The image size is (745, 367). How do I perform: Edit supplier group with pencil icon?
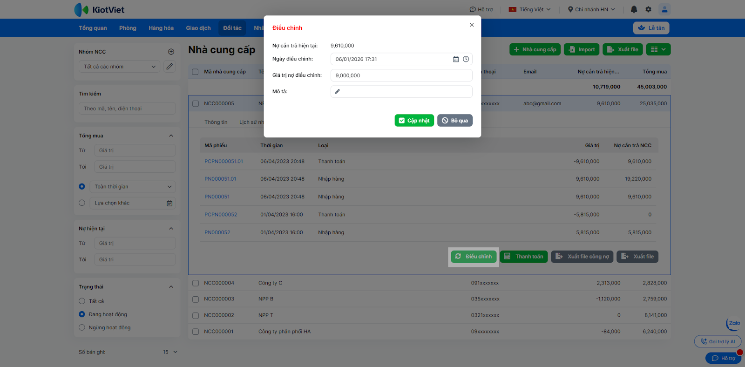[x=169, y=67]
